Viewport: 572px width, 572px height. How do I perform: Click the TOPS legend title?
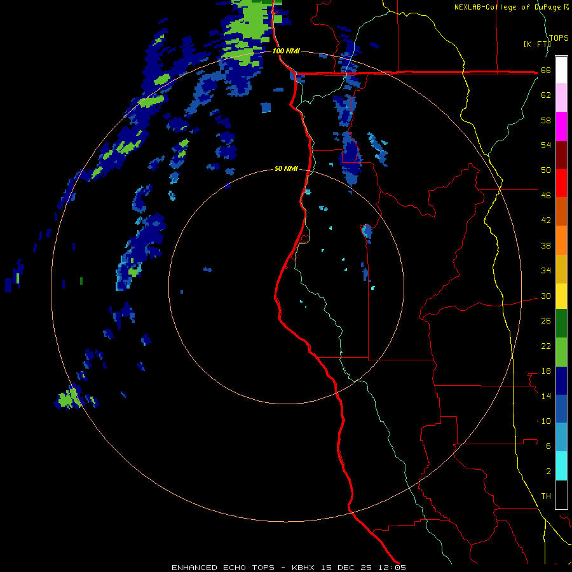(x=559, y=38)
